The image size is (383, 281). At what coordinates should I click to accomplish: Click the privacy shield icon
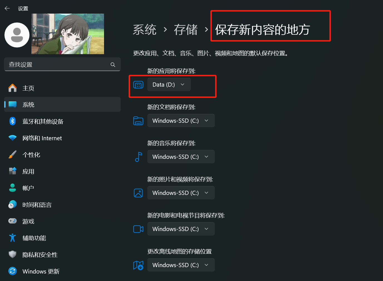click(x=13, y=254)
